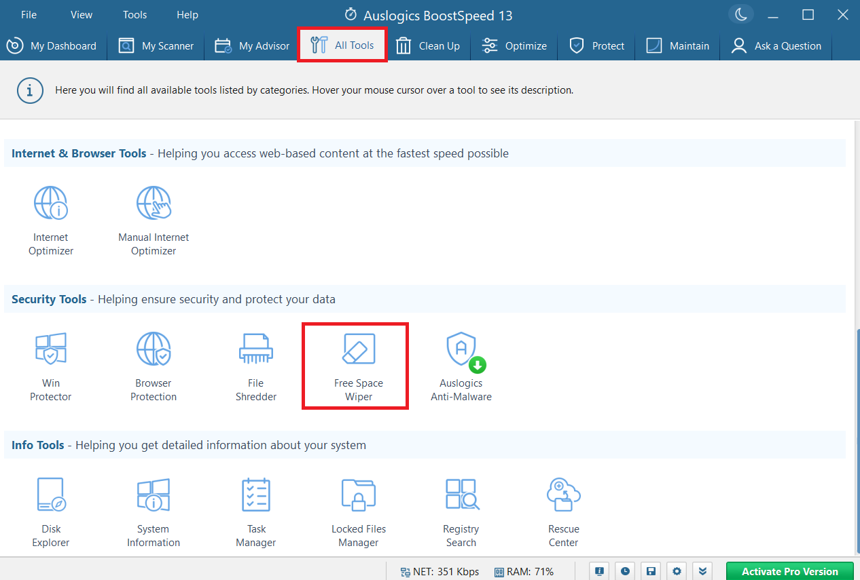Click Internet & Browser Tools heading

(x=79, y=153)
